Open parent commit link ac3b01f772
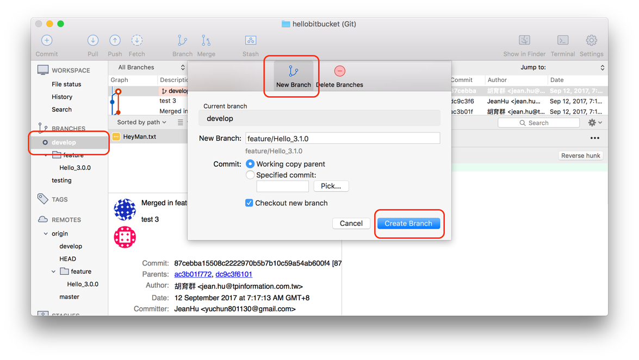 [x=193, y=274]
